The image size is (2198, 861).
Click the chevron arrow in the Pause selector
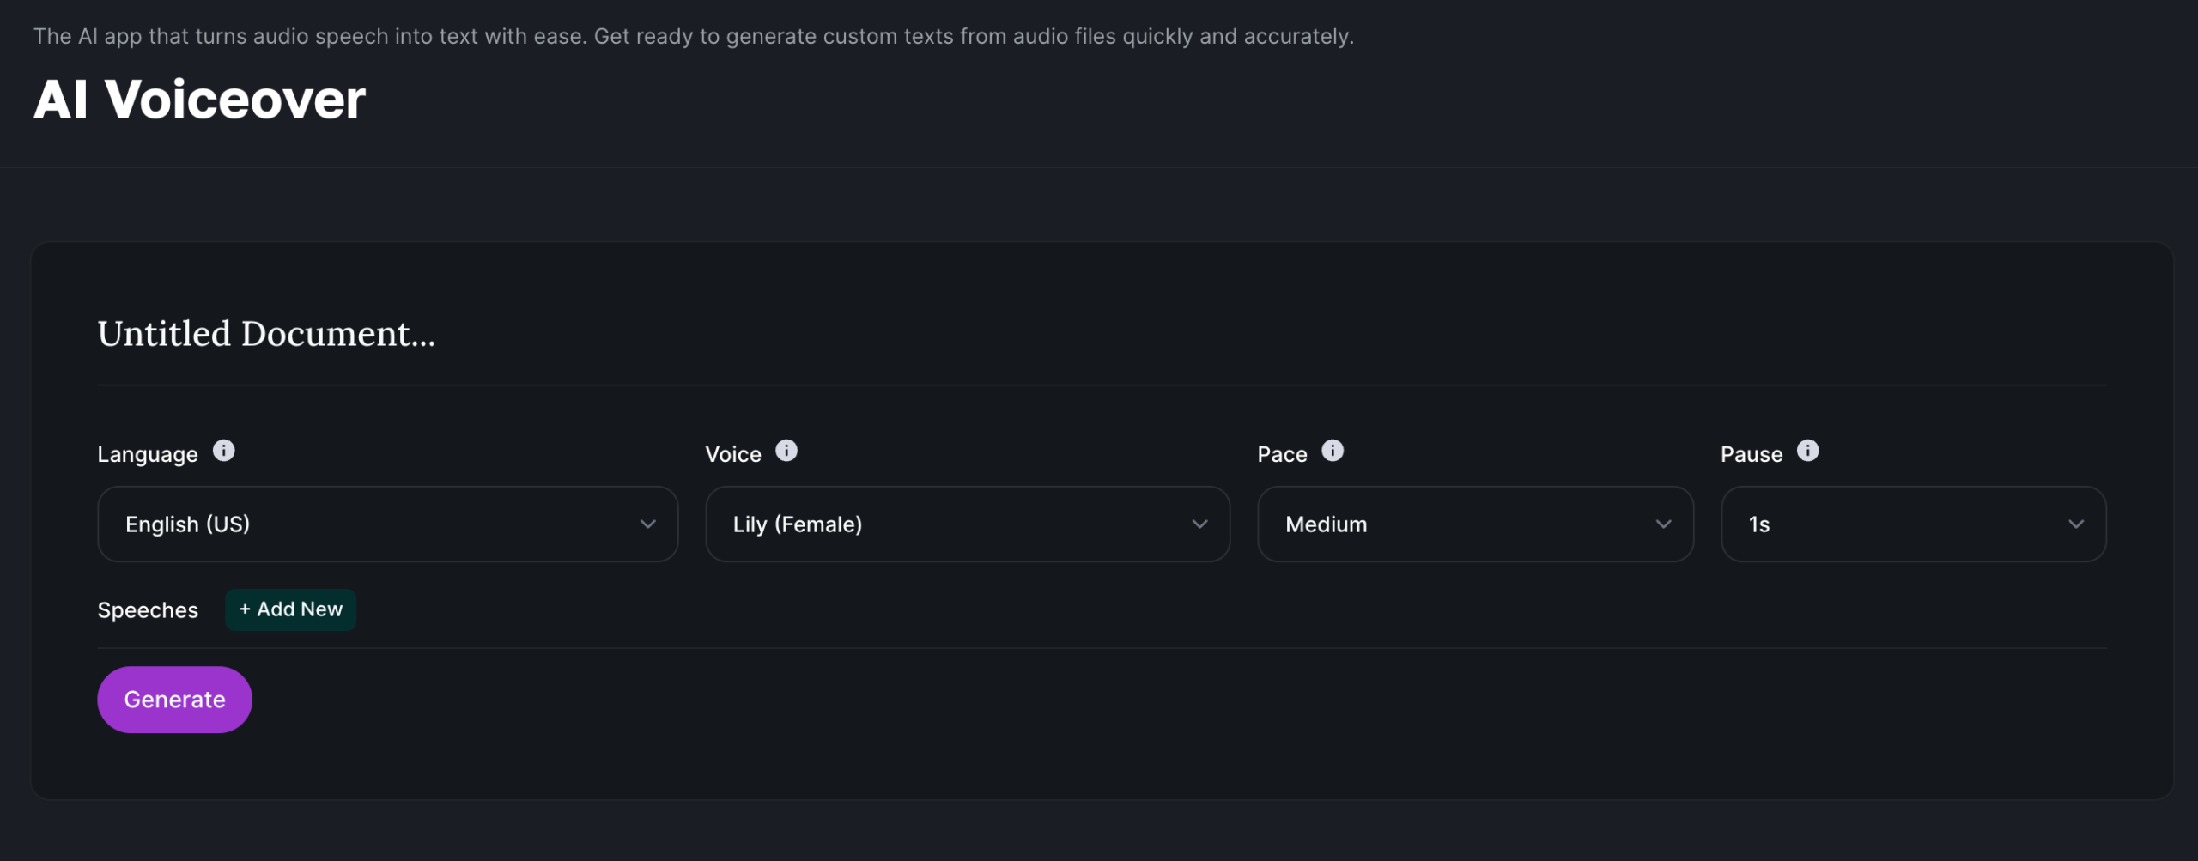point(2076,524)
